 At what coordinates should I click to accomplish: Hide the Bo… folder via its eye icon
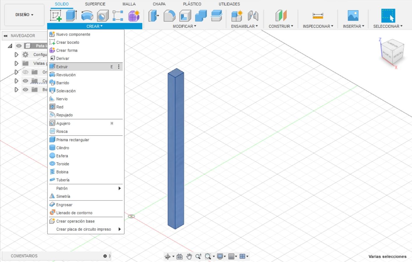[x=26, y=90]
